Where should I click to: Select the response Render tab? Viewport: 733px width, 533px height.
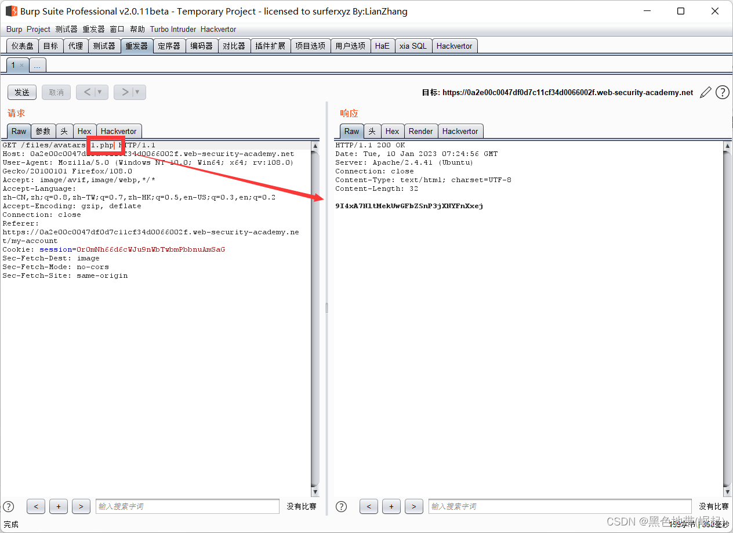421,131
